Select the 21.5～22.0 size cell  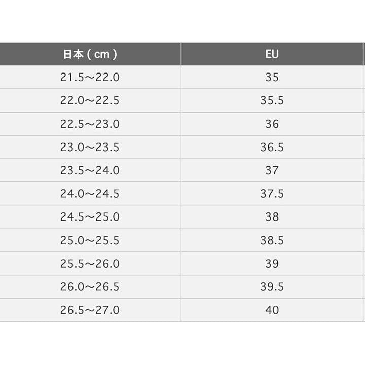[x=90, y=77]
